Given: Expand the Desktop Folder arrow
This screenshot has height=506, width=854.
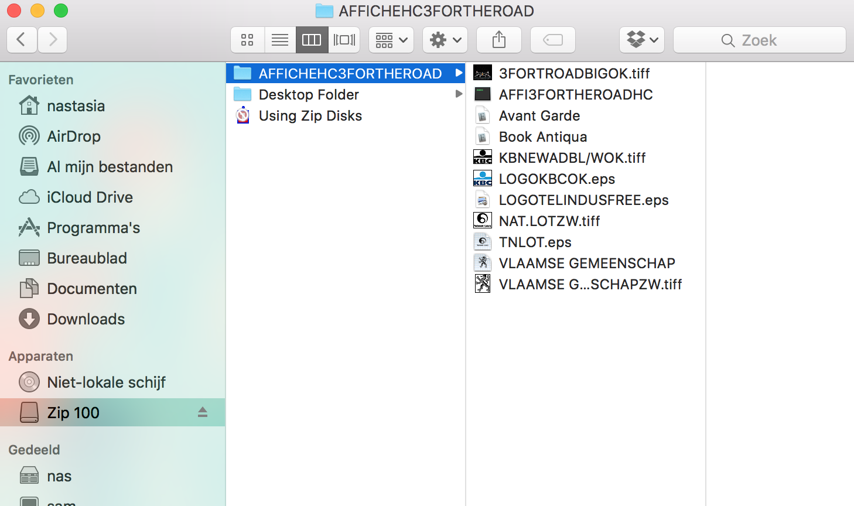Looking at the screenshot, I should tap(459, 94).
